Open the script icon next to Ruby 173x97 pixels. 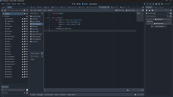point(25,24)
